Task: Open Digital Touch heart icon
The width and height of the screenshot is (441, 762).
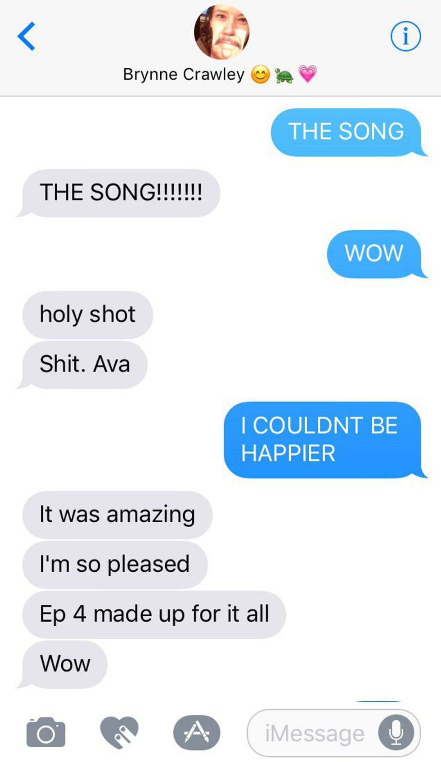Action: (x=119, y=732)
